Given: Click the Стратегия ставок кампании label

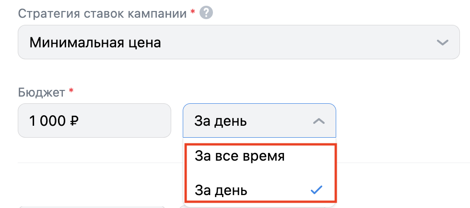Looking at the screenshot, I should [103, 13].
